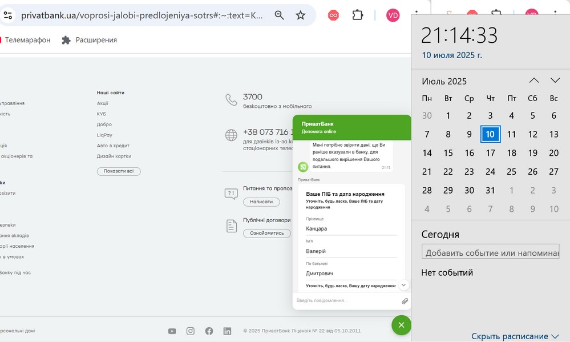
Task: Click the Ознайомитись button
Action: pyautogui.click(x=267, y=233)
